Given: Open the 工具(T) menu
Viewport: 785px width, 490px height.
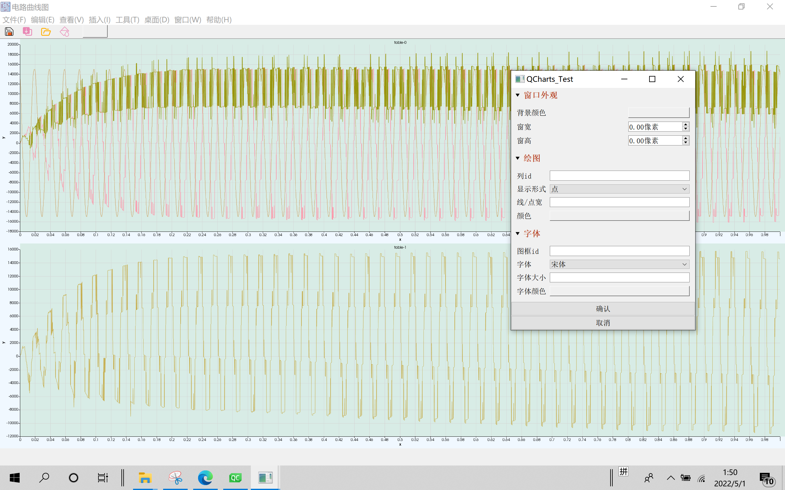Looking at the screenshot, I should (127, 20).
